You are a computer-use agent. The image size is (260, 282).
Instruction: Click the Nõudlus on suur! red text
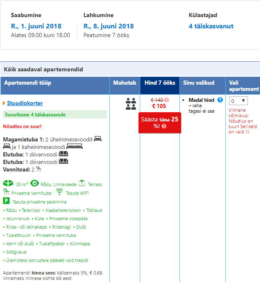pyautogui.click(x=22, y=126)
